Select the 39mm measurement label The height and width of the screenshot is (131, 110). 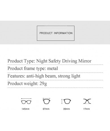pos(67,109)
